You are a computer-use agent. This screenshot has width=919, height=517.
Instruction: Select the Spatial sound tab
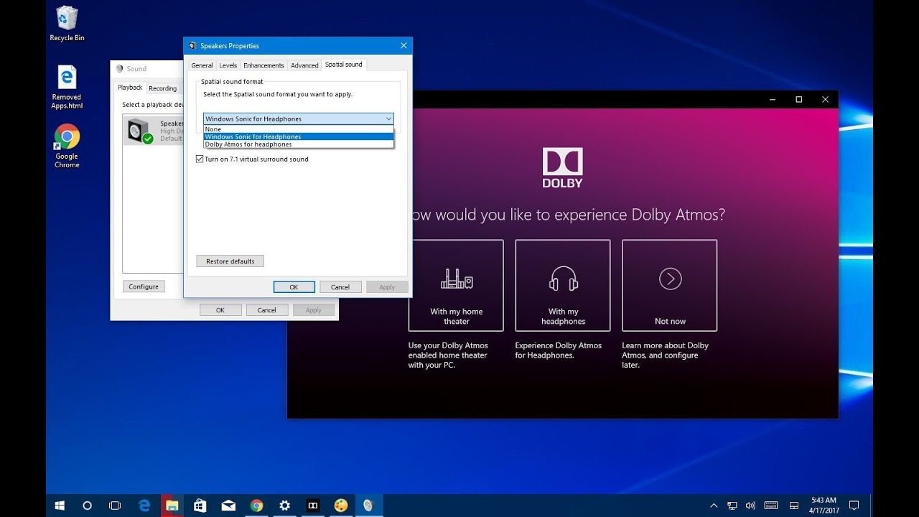click(344, 65)
